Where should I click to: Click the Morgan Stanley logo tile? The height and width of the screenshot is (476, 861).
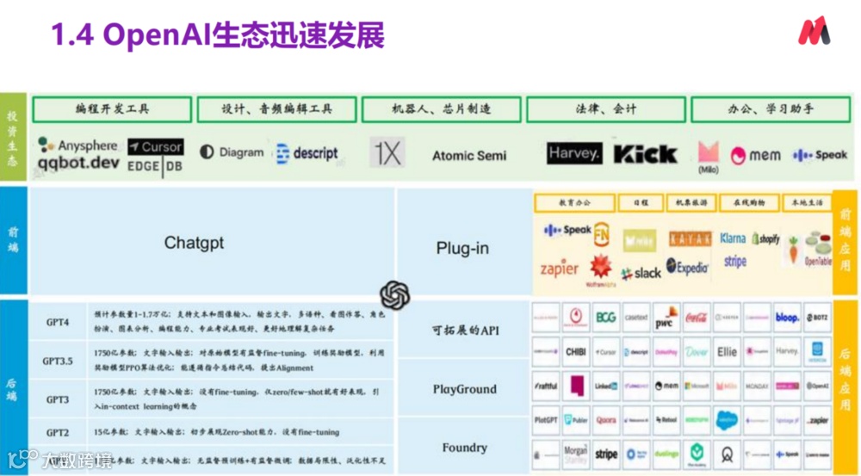pyautogui.click(x=575, y=454)
